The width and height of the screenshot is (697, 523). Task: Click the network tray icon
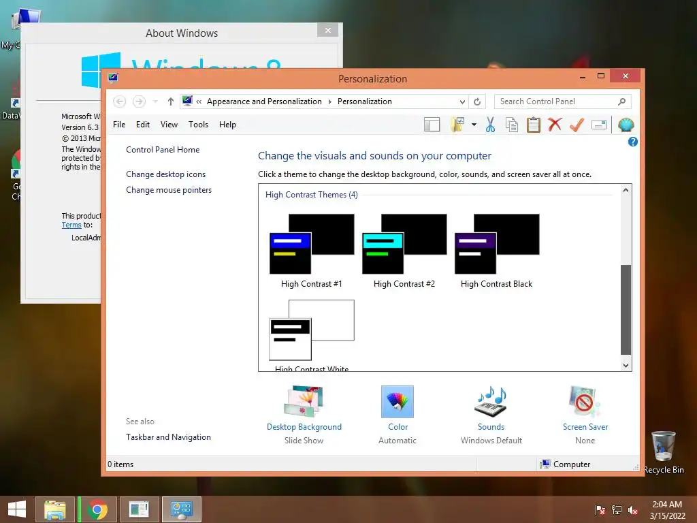617,509
